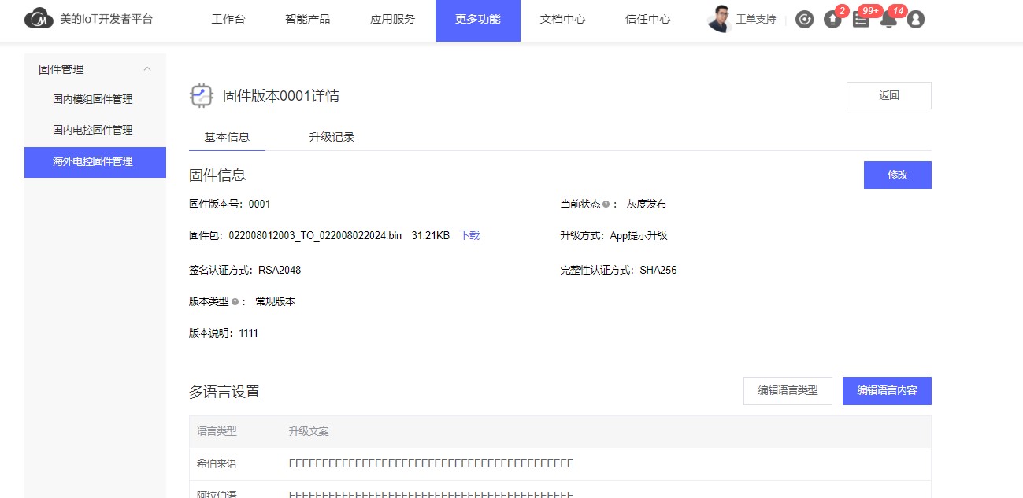This screenshot has height=498, width=1023.
Task: Open 工作台 in top navigation
Action: pos(228,20)
